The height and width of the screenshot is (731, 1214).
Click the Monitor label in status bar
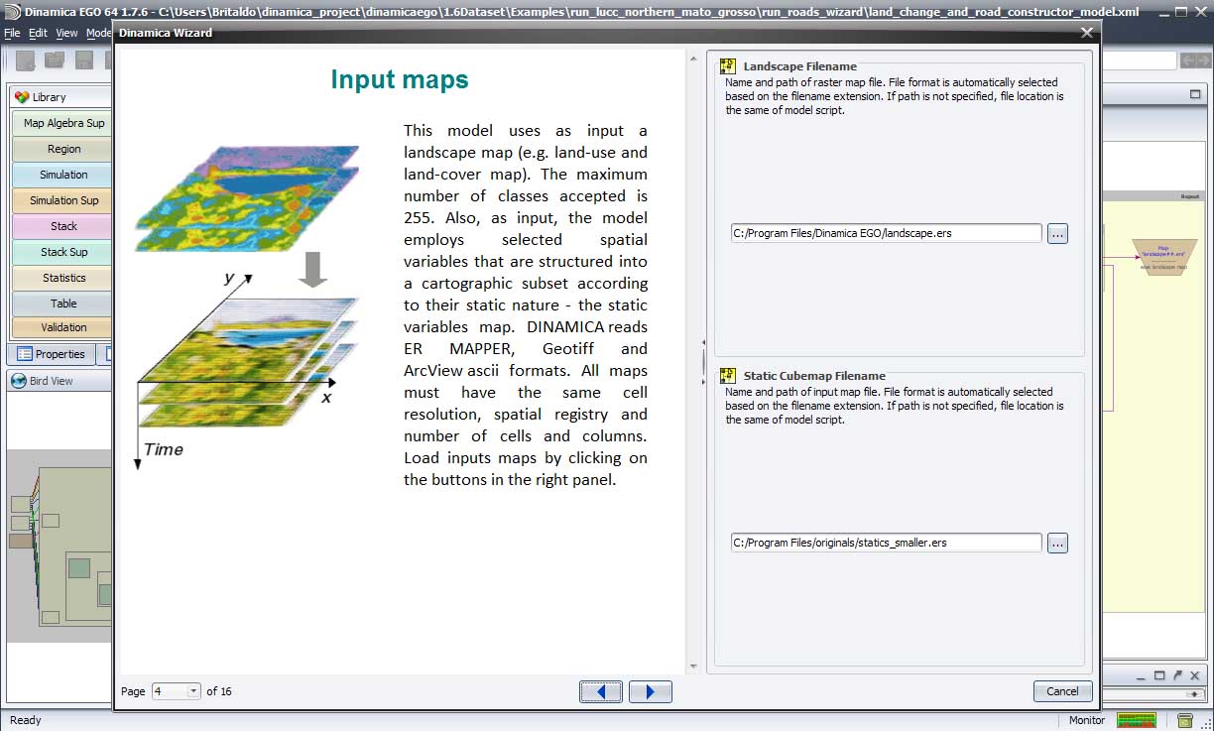[1087, 720]
